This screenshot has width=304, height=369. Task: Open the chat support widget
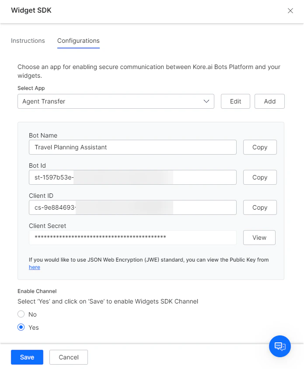(280, 346)
